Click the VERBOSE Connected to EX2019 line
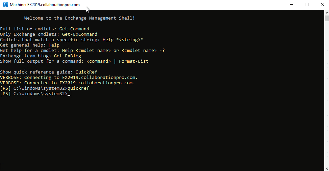Viewport: 329px width, 171px height. (x=67, y=83)
